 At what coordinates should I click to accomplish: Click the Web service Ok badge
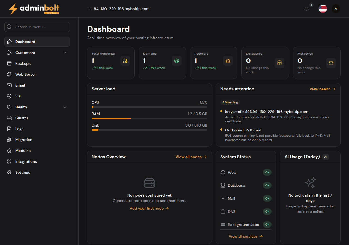coord(267,172)
